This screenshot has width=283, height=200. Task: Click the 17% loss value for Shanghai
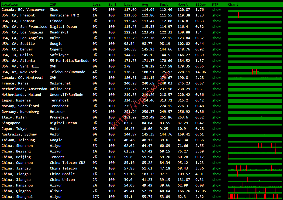96,196
